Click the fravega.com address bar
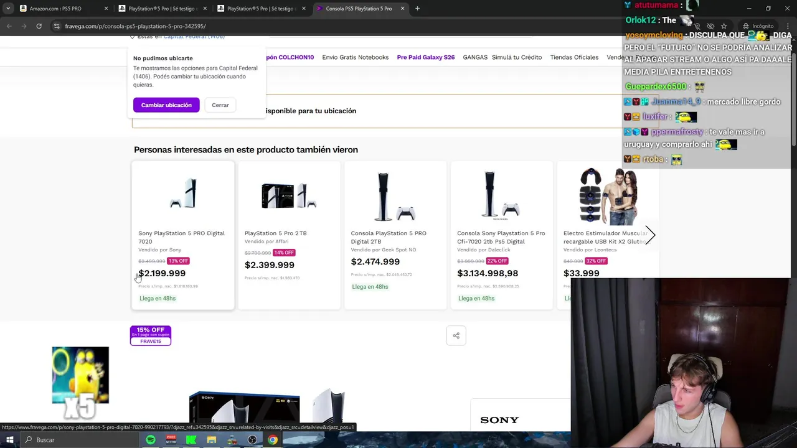Screen dimensions: 797x448 pos(349,26)
